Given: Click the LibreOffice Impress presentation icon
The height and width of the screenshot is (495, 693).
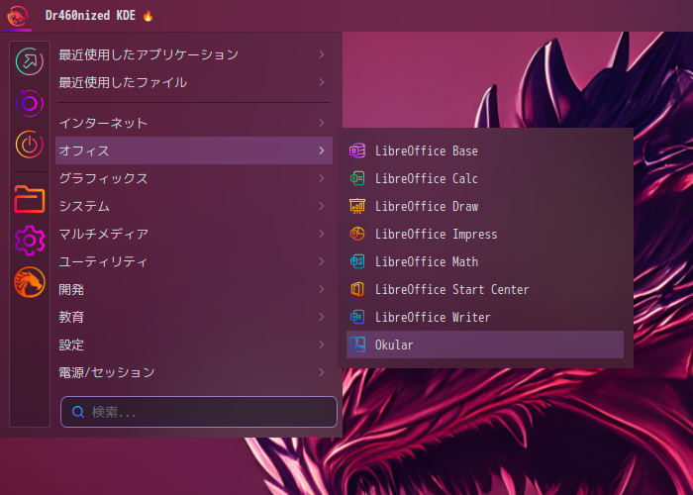Looking at the screenshot, I should [357, 234].
